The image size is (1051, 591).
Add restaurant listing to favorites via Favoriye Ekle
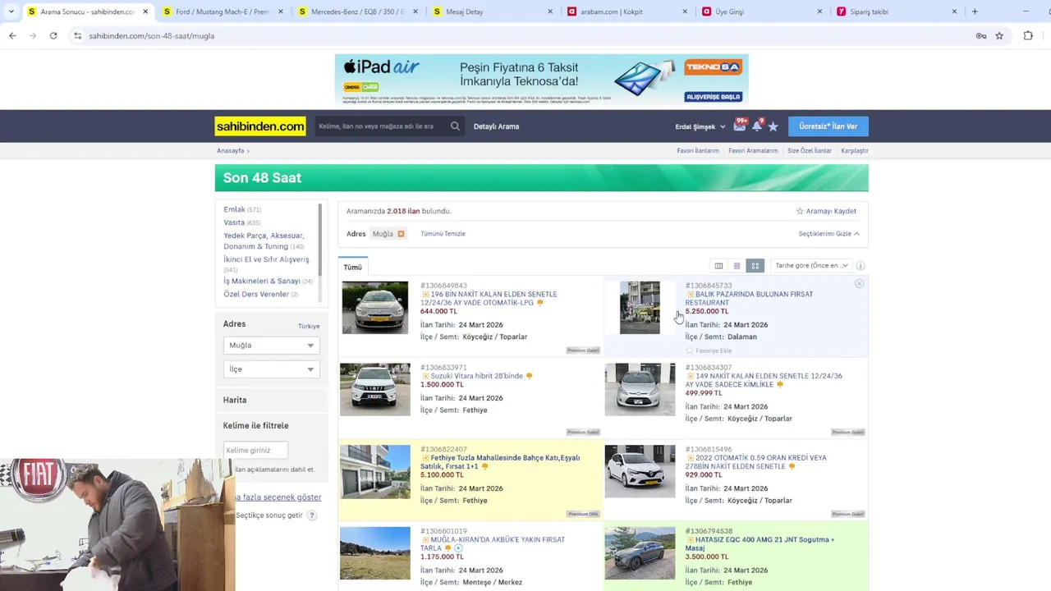click(709, 350)
